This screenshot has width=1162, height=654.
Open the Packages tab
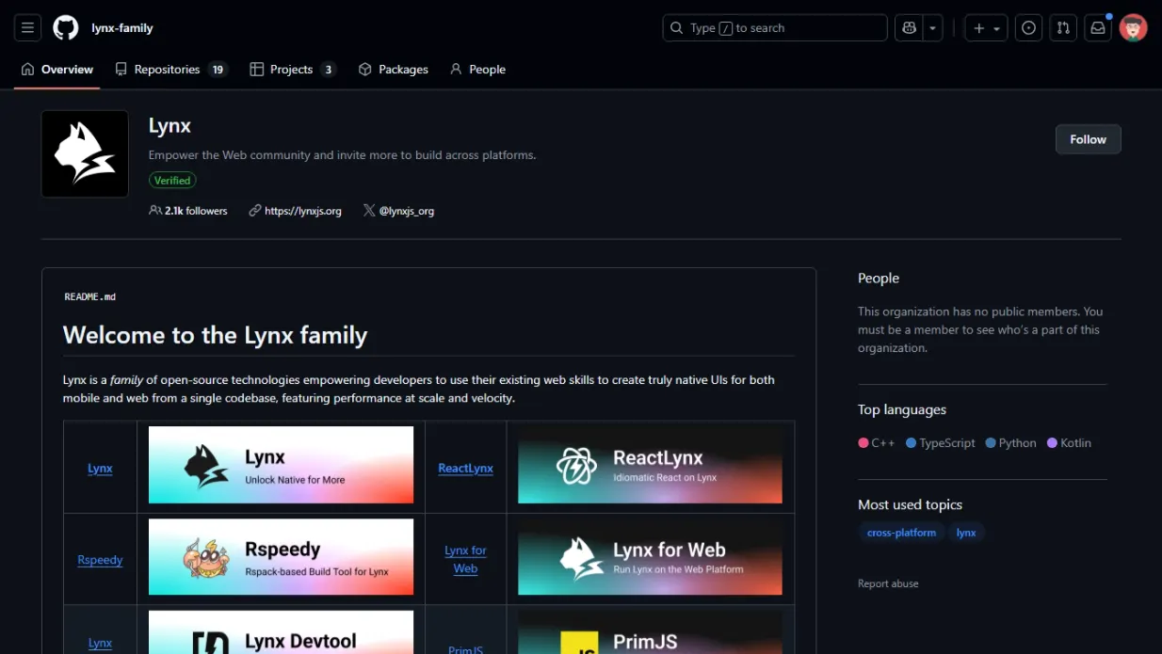(393, 70)
